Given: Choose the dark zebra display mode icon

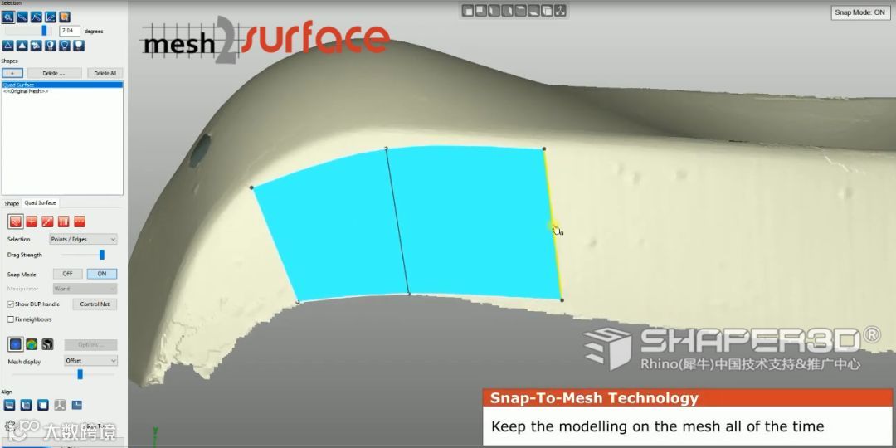Looking at the screenshot, I should [x=47, y=344].
